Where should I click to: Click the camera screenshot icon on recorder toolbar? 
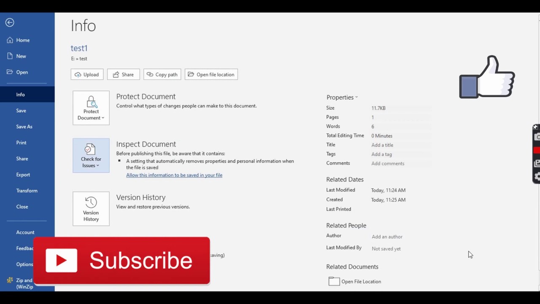pyautogui.click(x=537, y=137)
